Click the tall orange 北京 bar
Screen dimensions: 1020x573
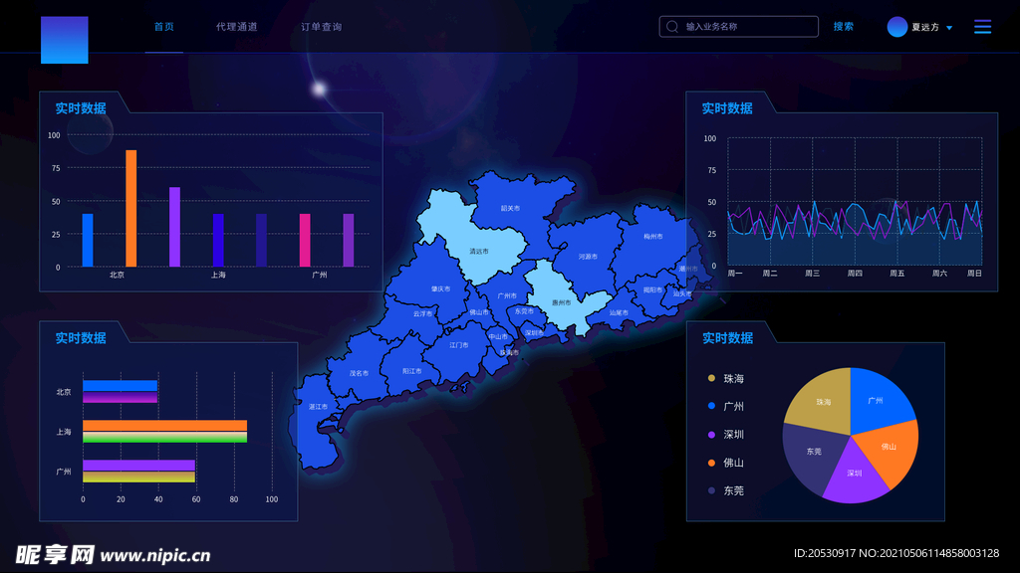pyautogui.click(x=130, y=209)
